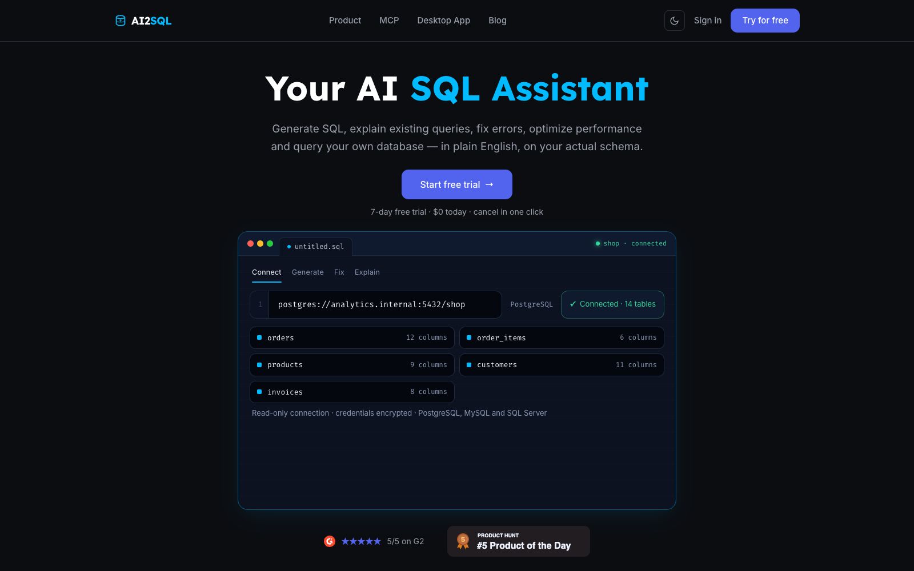This screenshot has height=571, width=914.
Task: Click the G2 logo icon
Action: (330, 541)
